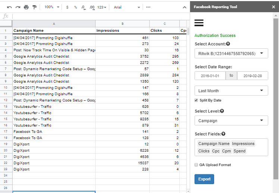Click help icon next to Select Level
The image size is (279, 193).
pyautogui.click(x=222, y=111)
